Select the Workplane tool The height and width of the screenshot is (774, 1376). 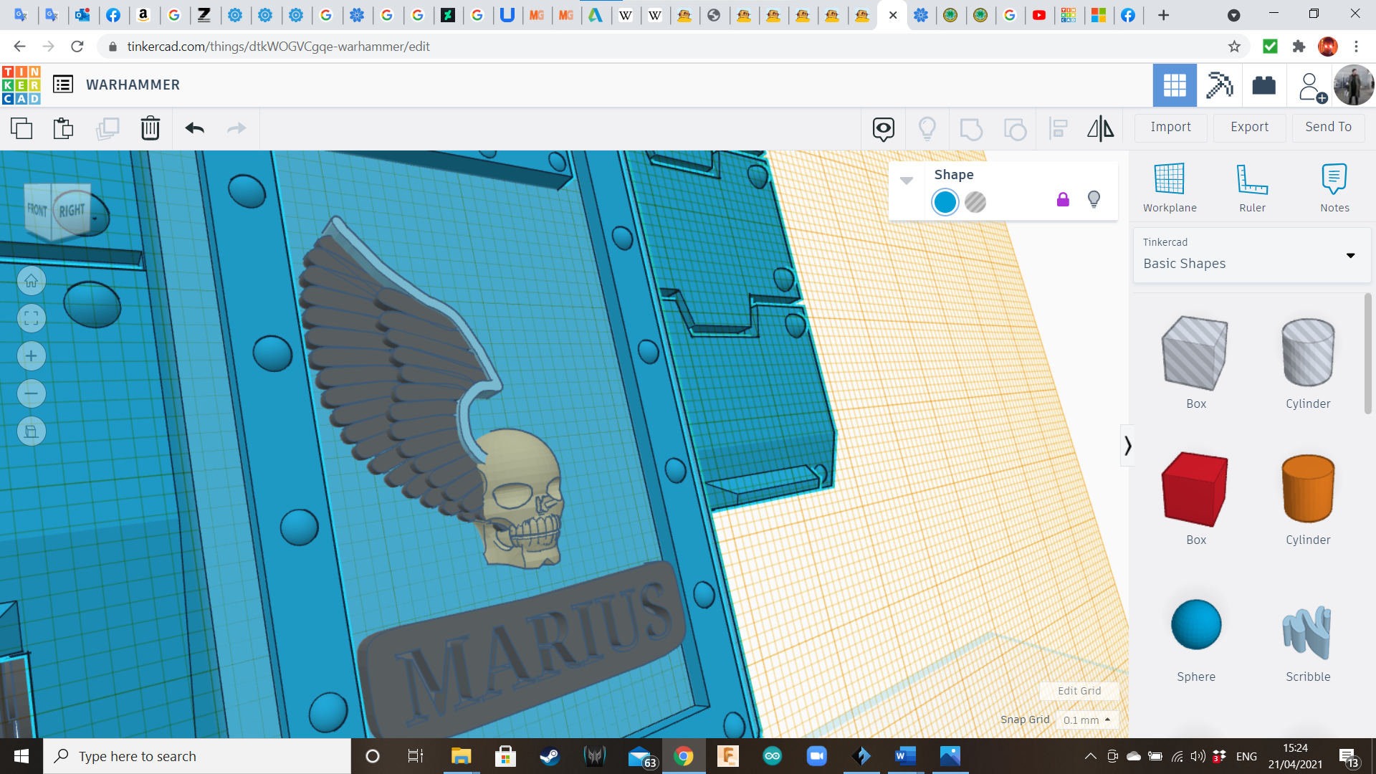tap(1169, 188)
